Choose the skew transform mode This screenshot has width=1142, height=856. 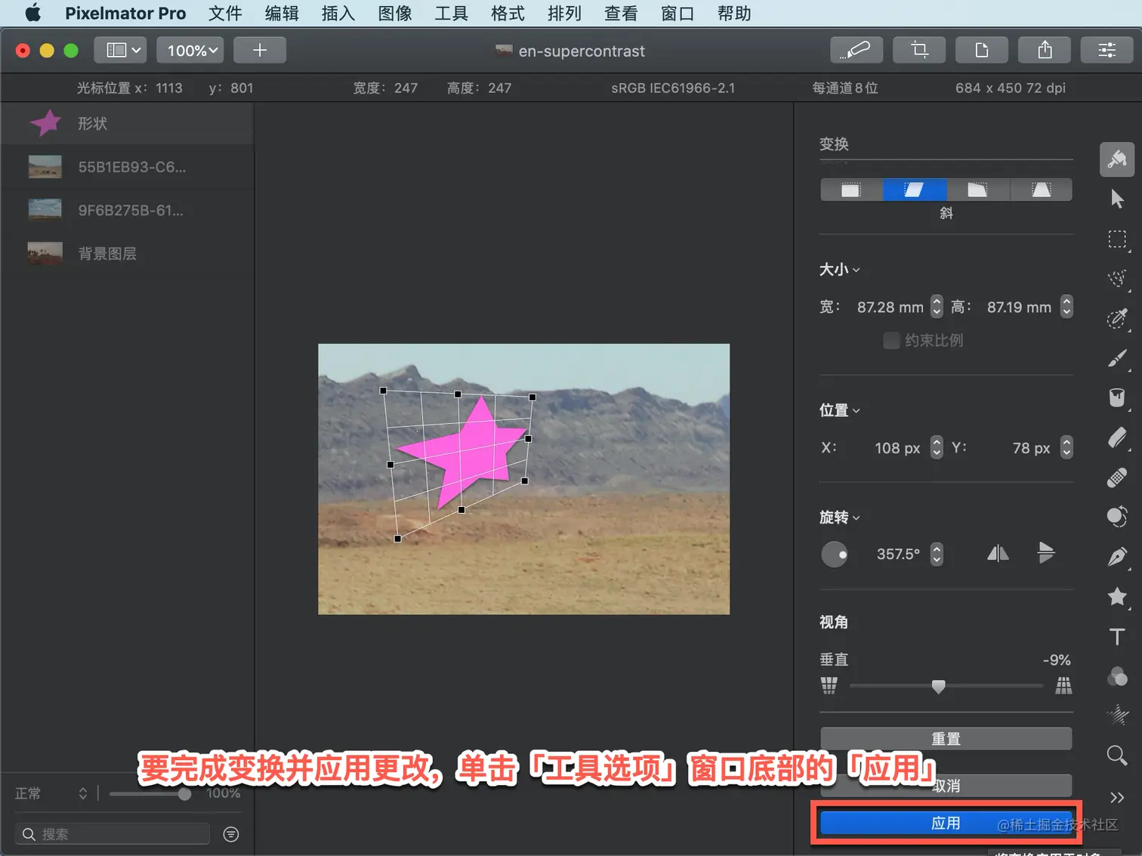(915, 190)
